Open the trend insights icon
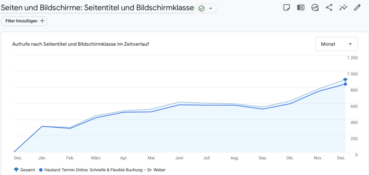 (315, 8)
